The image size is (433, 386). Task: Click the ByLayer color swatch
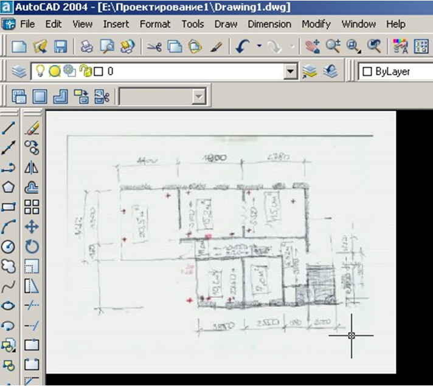[x=367, y=72]
